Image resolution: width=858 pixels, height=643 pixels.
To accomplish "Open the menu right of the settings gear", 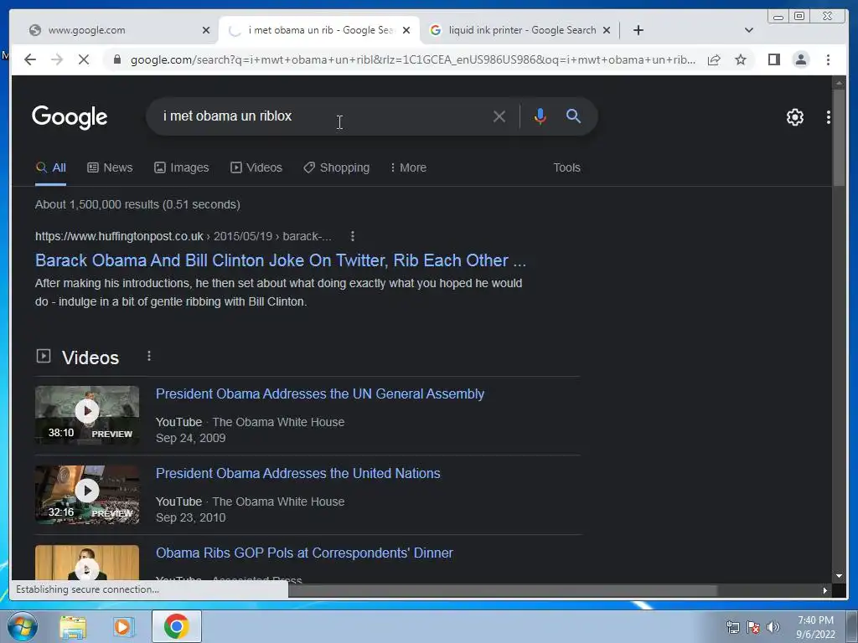I will 828,117.
